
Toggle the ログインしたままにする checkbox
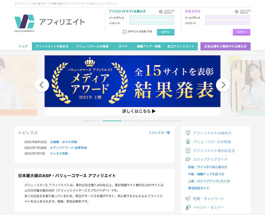125,31
